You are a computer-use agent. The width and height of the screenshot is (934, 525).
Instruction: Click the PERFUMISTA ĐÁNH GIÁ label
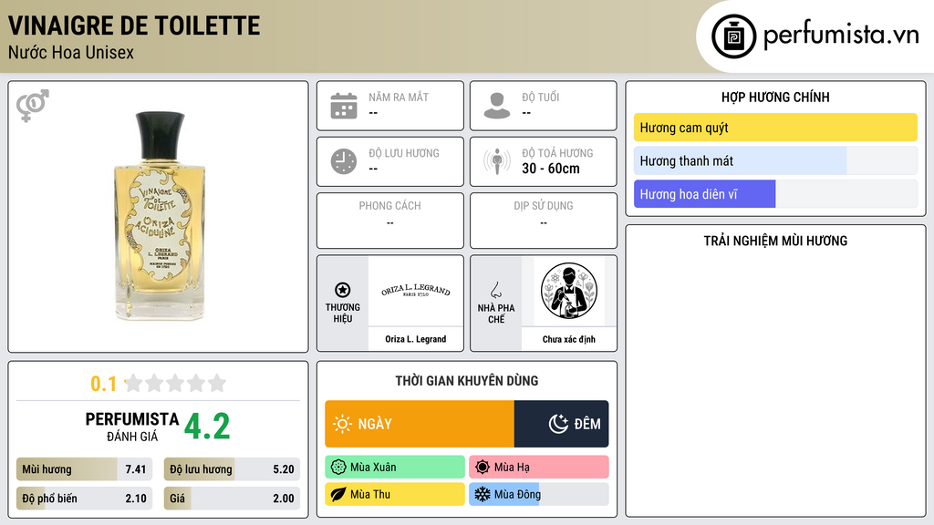point(131,427)
